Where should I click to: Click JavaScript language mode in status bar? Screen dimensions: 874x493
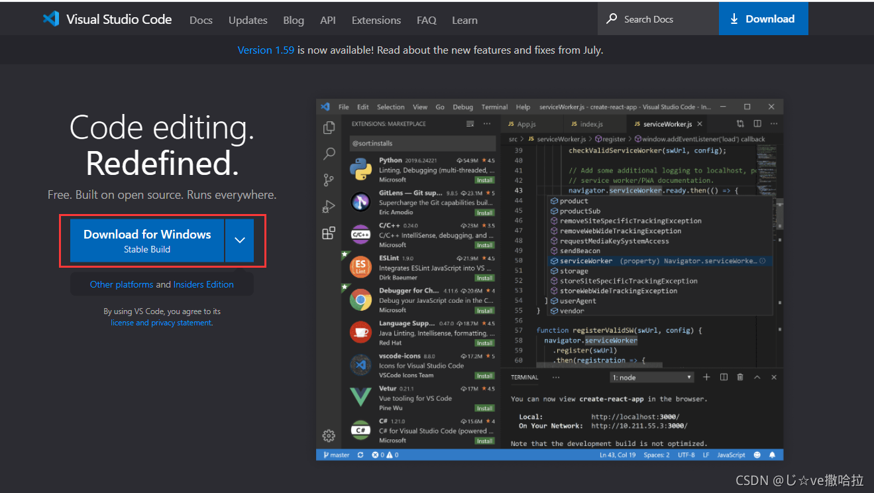[732, 455]
